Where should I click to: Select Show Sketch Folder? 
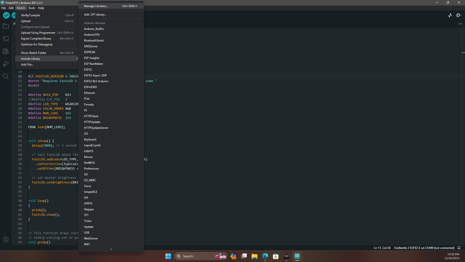[47, 53]
